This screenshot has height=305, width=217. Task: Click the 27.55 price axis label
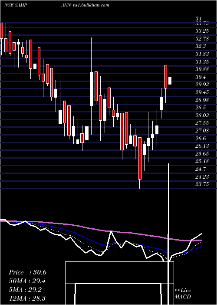click(202, 123)
